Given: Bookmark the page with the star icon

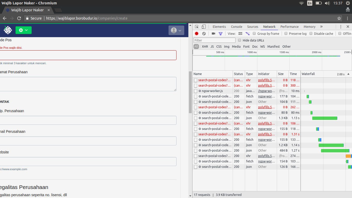Looking at the screenshot, I should (x=339, y=18).
